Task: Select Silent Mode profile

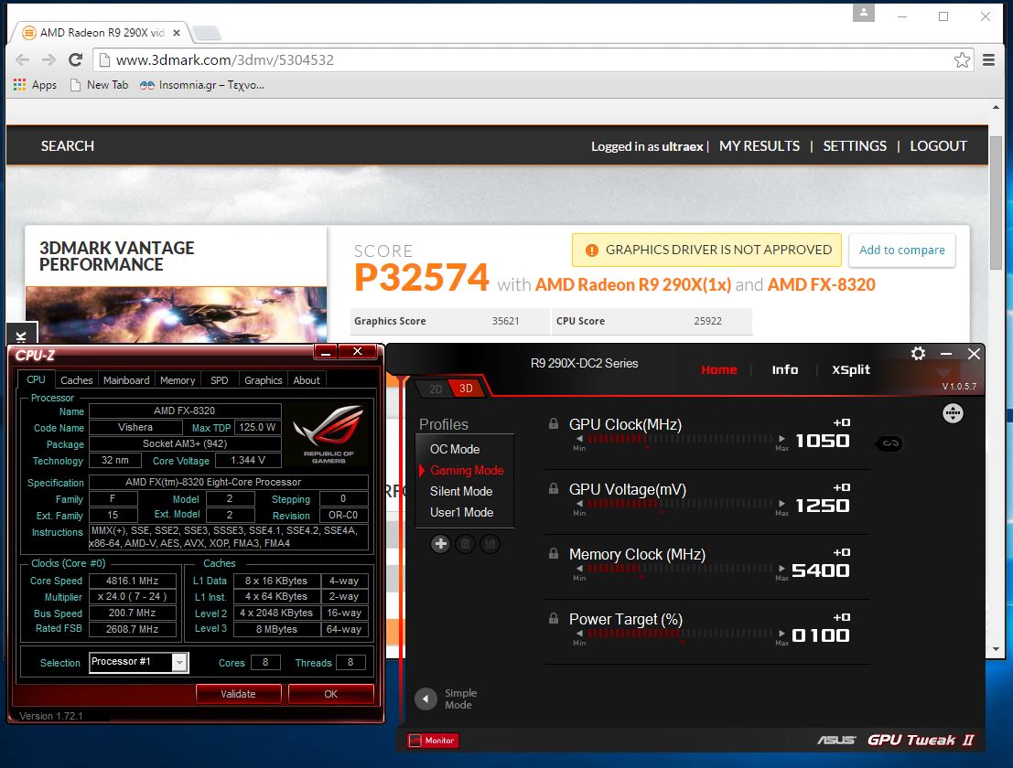Action: coord(461,491)
